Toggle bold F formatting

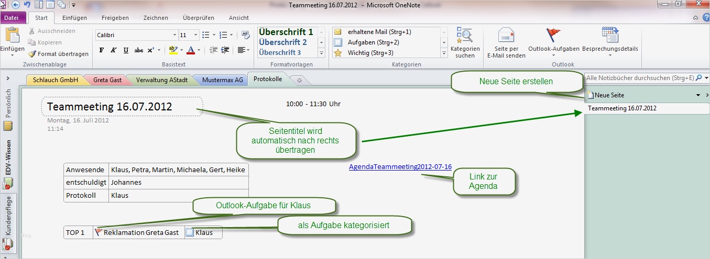102,50
